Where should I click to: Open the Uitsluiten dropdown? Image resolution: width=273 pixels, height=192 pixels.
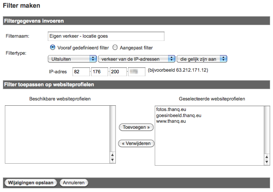[71, 59]
